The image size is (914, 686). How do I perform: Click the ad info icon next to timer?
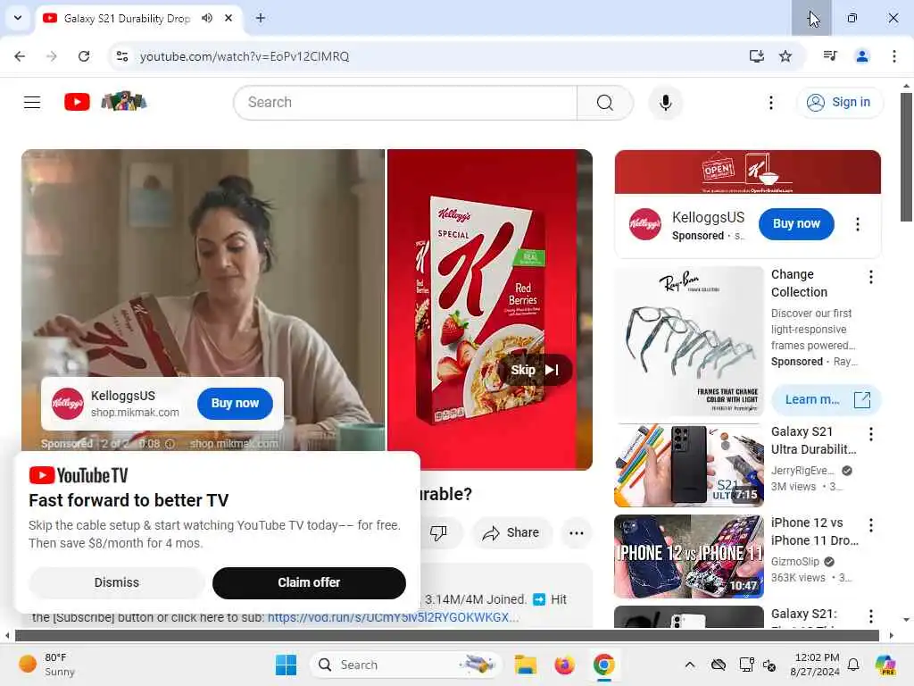pos(170,444)
